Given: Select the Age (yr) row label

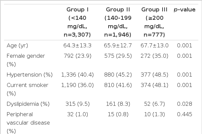Looking at the screenshot, I should pos(17,45).
